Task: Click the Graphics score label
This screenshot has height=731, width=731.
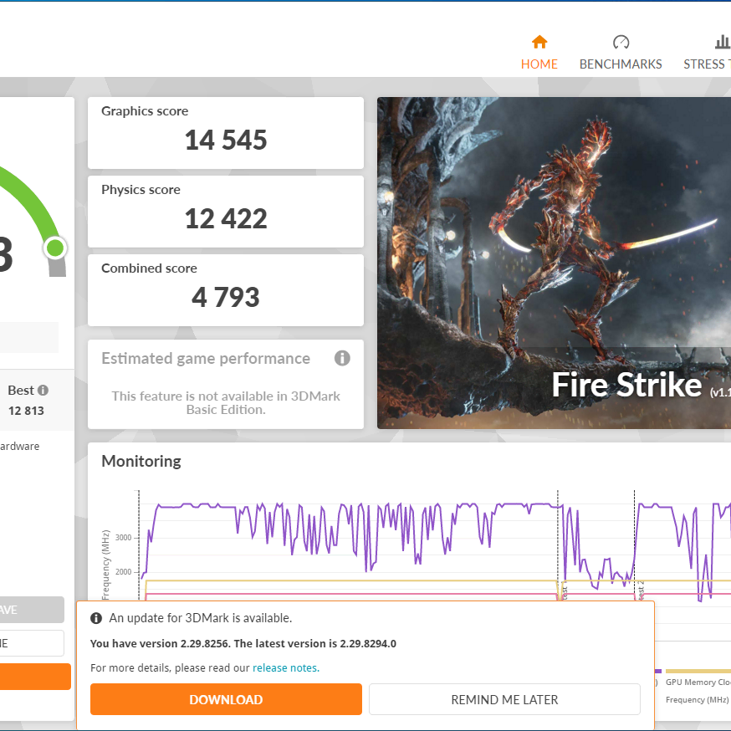Action: point(145,111)
